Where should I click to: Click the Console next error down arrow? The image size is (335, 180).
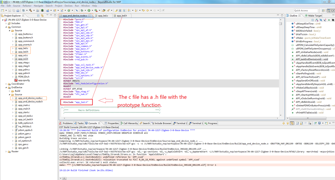pos(283,123)
